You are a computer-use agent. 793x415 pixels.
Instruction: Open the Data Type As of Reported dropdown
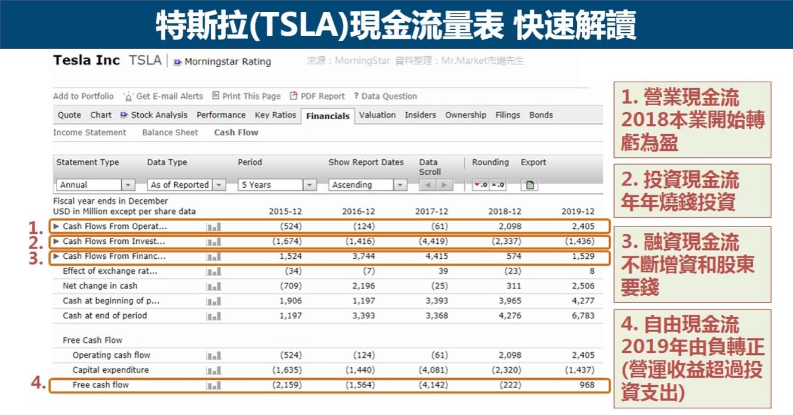click(x=186, y=185)
